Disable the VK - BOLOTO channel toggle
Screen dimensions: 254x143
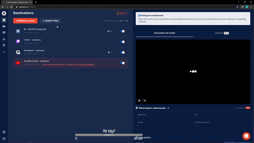pyautogui.click(x=122, y=31)
